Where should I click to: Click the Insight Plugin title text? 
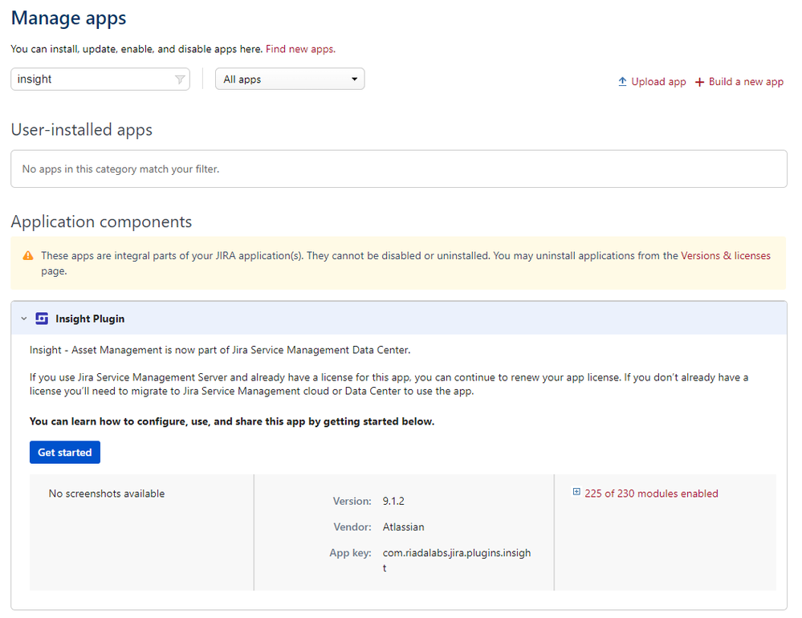pyautogui.click(x=90, y=319)
